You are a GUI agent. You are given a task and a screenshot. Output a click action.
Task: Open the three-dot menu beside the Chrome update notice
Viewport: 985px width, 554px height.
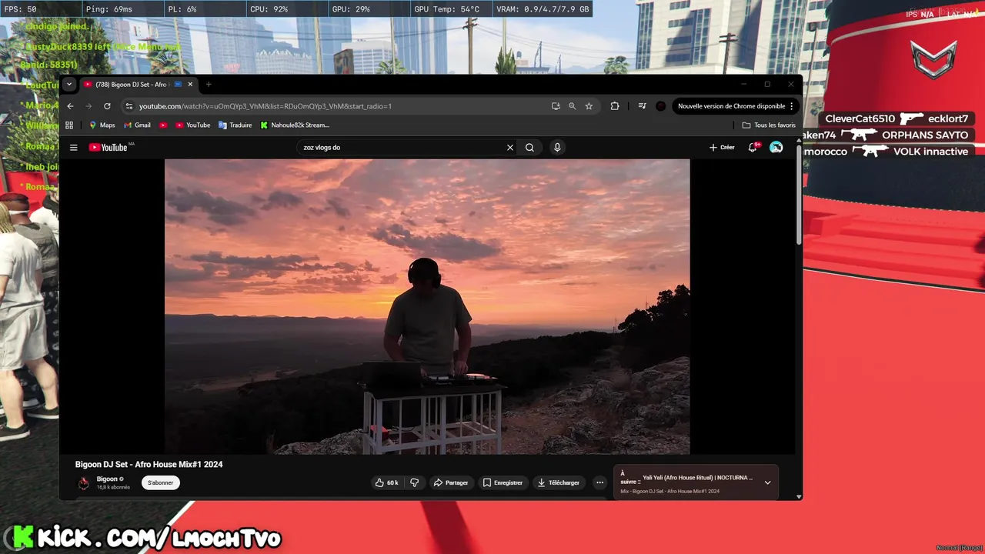coord(791,106)
